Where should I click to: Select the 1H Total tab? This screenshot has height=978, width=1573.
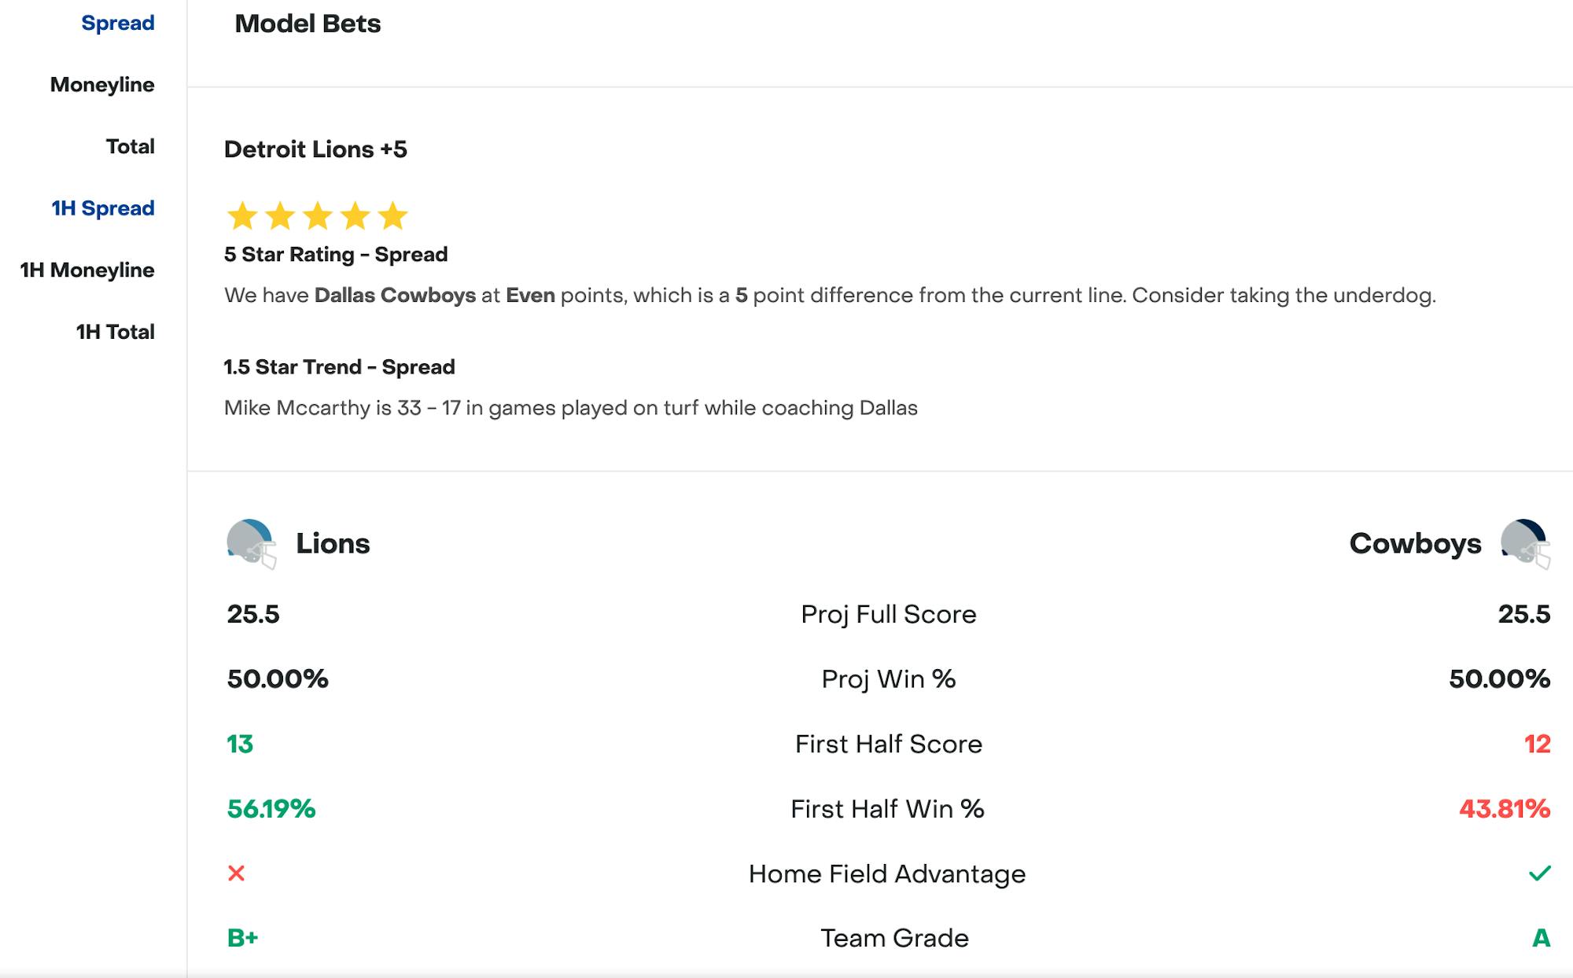(115, 332)
